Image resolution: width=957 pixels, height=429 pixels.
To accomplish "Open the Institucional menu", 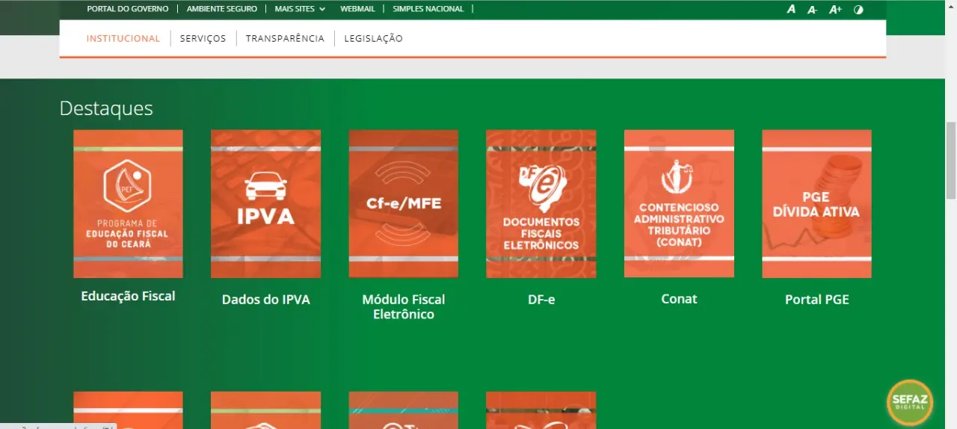I will [x=123, y=39].
